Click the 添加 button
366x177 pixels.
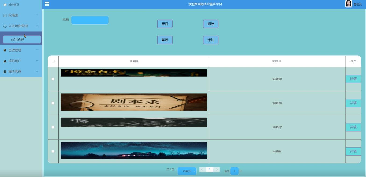click(211, 40)
